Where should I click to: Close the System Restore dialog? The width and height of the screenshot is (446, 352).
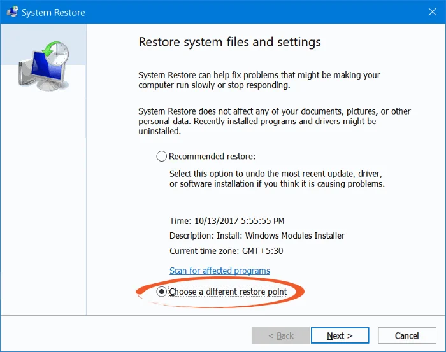433,12
